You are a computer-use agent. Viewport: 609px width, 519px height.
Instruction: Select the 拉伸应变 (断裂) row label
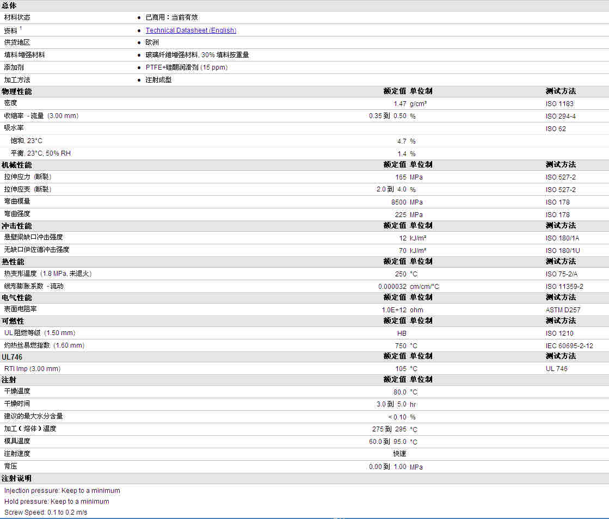(28, 189)
